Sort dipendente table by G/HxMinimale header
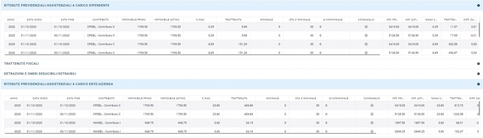 pos(333,20)
